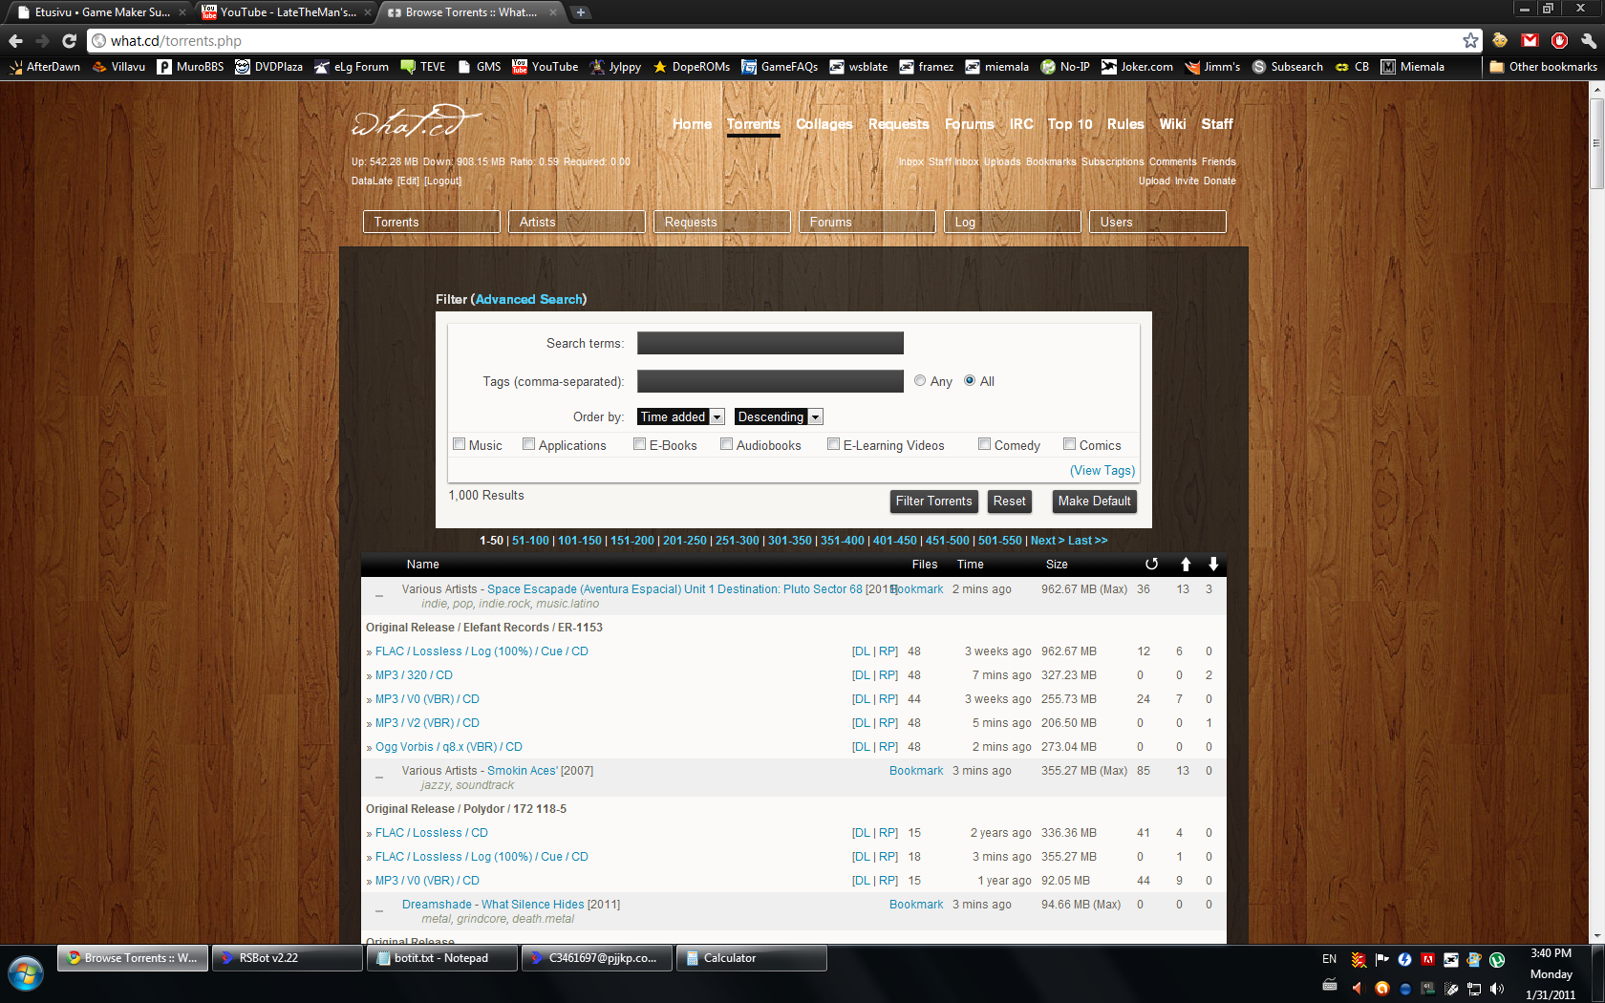Open the Home menu item
Image resolution: width=1605 pixels, height=1003 pixels.
point(692,124)
